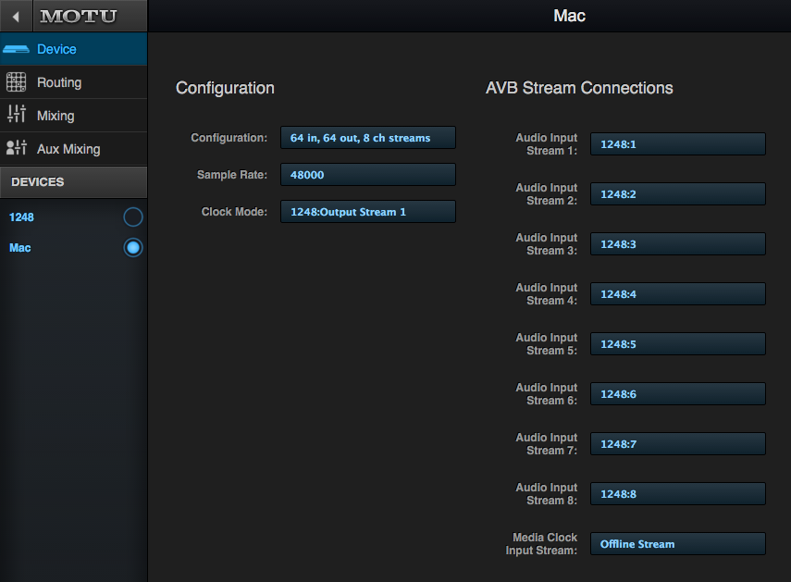Open the Audio Input Stream 4 dropdown
This screenshot has width=791, height=582.
pyautogui.click(x=678, y=294)
